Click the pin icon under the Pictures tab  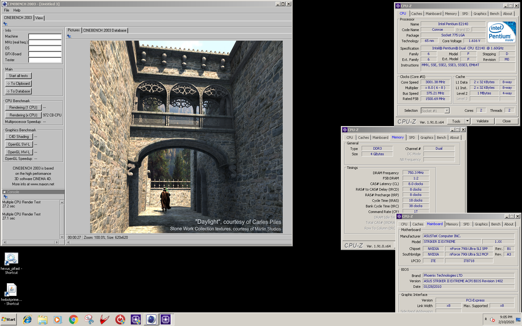tap(69, 36)
